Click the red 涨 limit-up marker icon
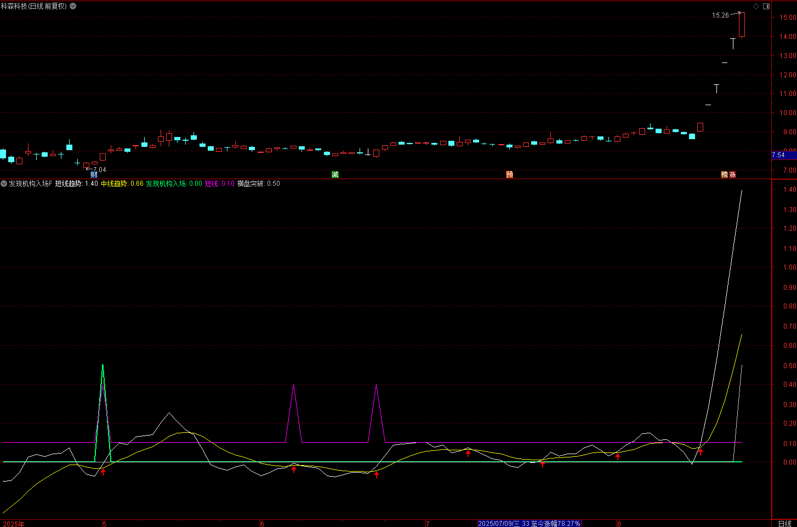The height and width of the screenshot is (527, 797). [733, 175]
